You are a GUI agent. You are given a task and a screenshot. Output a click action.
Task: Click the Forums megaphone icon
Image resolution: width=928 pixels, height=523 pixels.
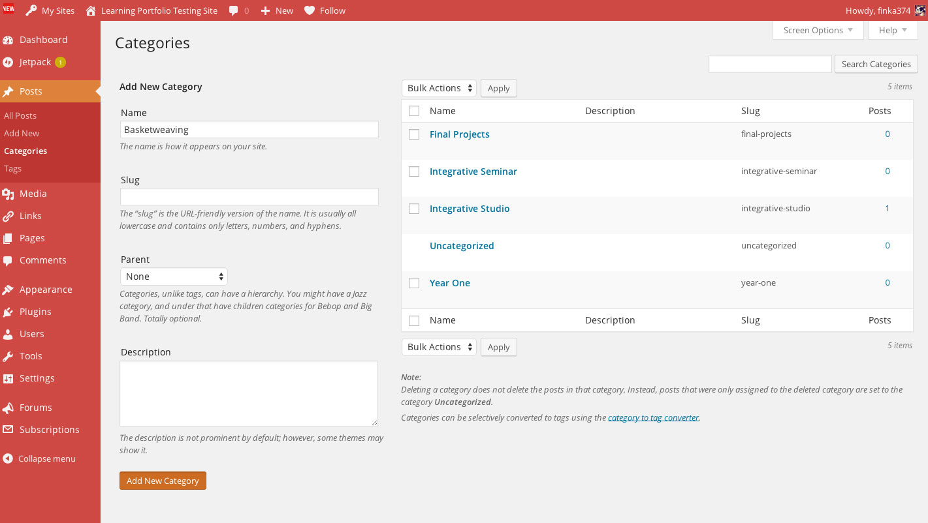pyautogui.click(x=8, y=408)
